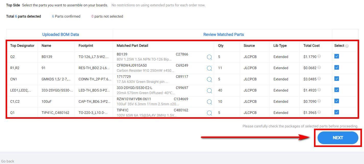Click the 6 Parts confirmed text
This screenshot has height=164, width=364.
66,16
